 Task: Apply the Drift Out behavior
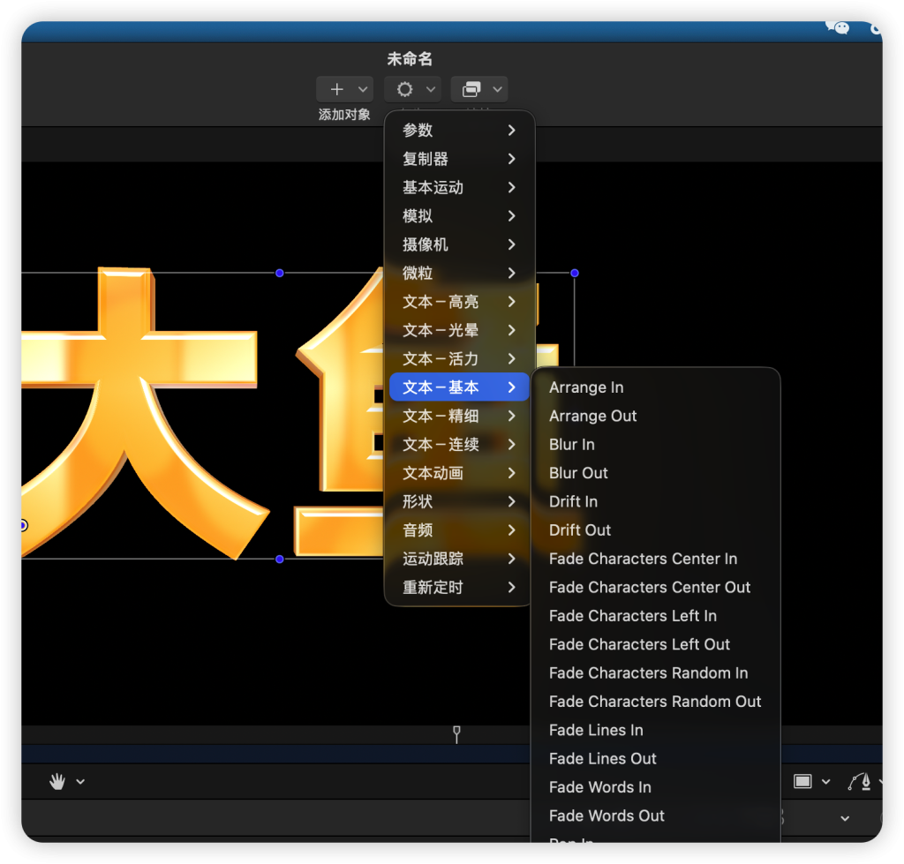tap(579, 530)
